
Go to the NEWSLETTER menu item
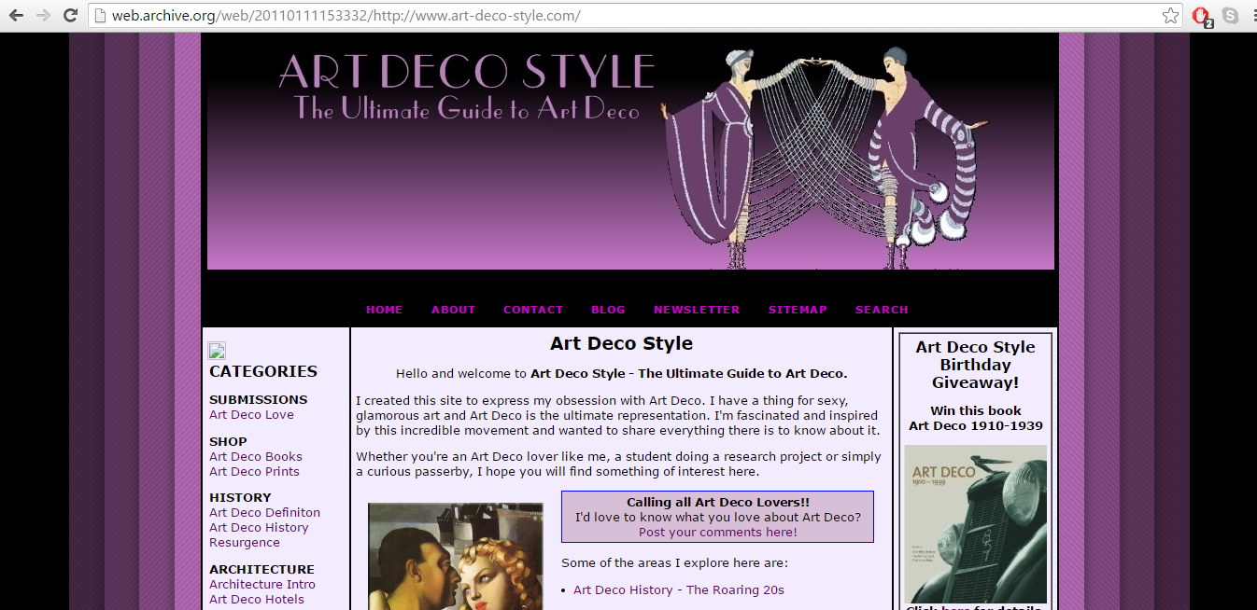pos(697,310)
